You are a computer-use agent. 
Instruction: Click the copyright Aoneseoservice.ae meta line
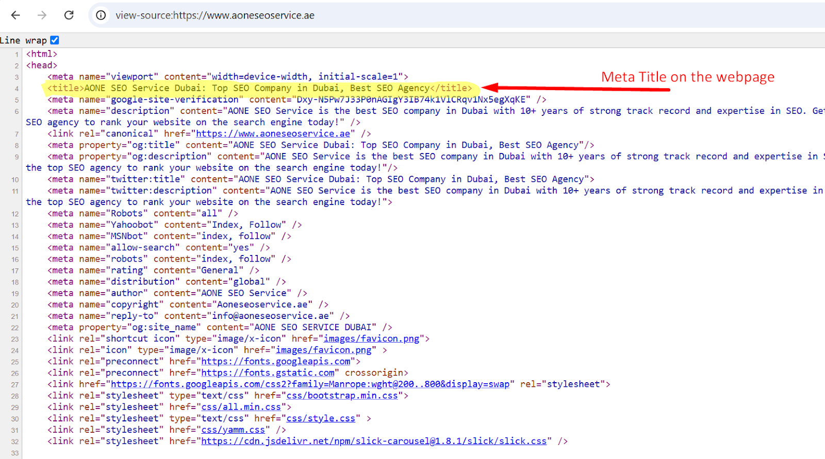coord(188,304)
